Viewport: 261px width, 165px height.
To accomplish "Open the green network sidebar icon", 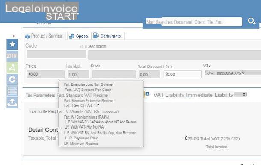I will [12, 68].
